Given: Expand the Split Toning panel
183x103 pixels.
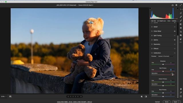Looking at the screenshot, I should point(152,35).
